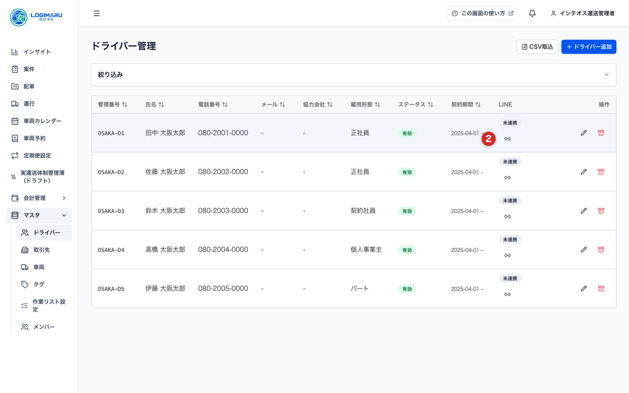629x393 pixels.
Task: Click LINE link icon for OSAKA-D5
Action: 508,294
